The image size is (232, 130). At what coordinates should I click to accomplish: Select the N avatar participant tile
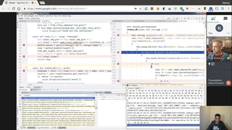pyautogui.click(x=219, y=28)
